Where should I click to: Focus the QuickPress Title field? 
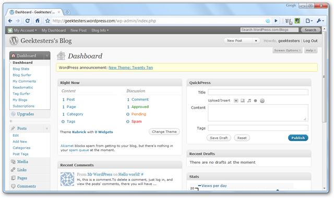[x=258, y=92]
